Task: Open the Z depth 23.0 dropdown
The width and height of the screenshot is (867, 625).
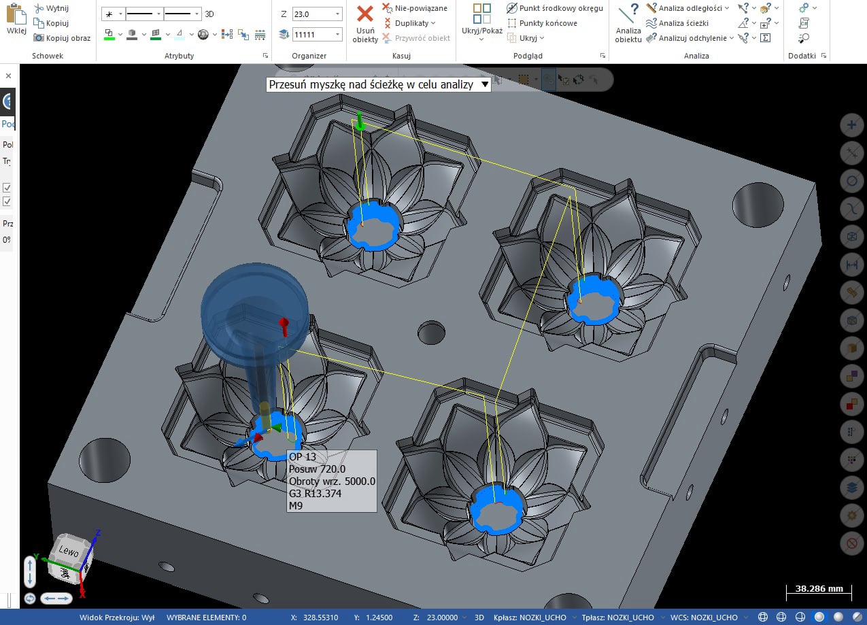Action: (338, 14)
